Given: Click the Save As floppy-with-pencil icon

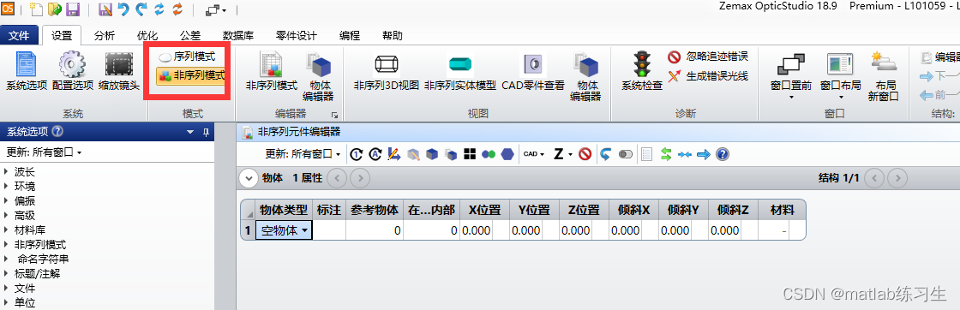Looking at the screenshot, I should 105,9.
